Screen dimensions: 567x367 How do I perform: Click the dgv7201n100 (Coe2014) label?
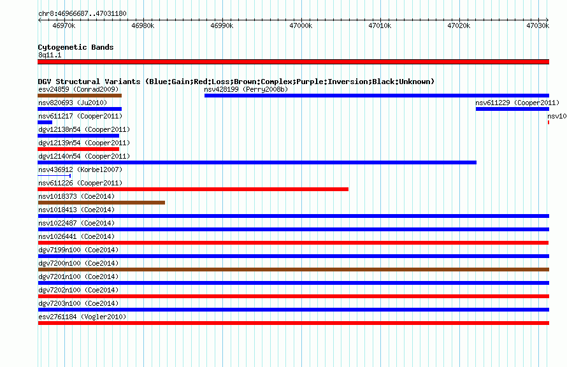78,277
